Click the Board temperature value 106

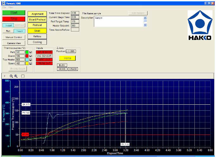[20, 56]
